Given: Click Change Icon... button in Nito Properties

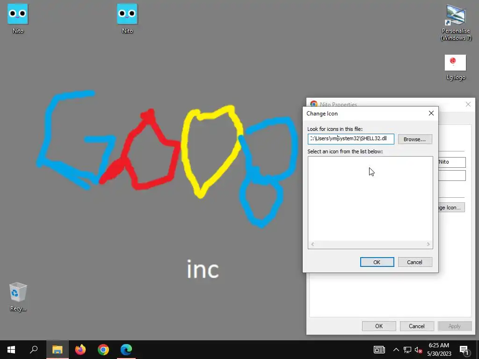Looking at the screenshot, I should click(451, 208).
